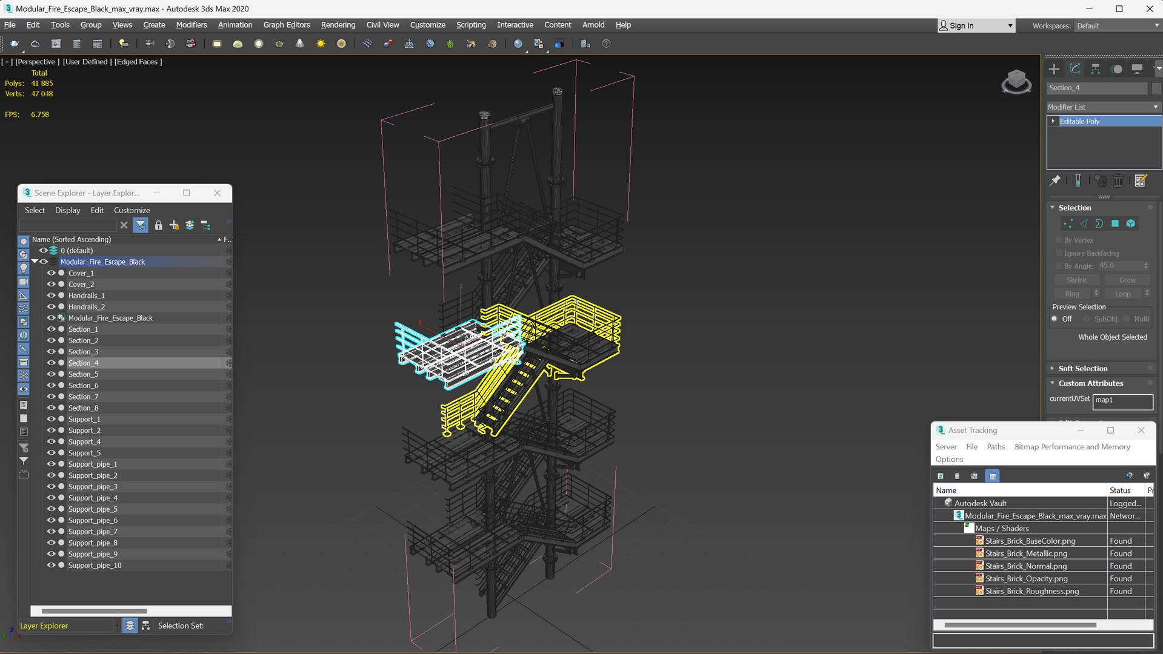Select Element sub-object level cube icon
This screenshot has width=1163, height=654.
click(1131, 223)
